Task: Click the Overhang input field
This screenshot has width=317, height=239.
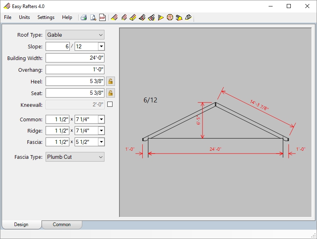Action: tap(75, 70)
